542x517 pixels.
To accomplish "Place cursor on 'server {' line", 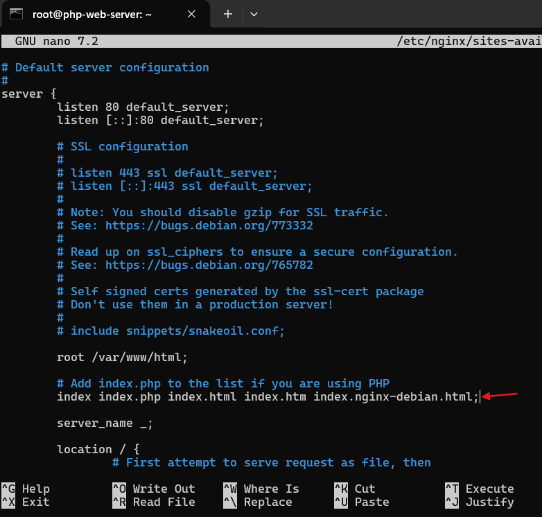I will click(29, 94).
